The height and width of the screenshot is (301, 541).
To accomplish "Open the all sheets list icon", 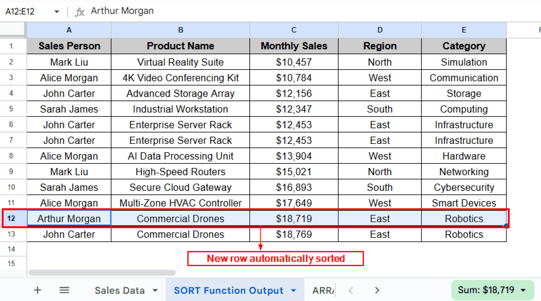I will [64, 290].
